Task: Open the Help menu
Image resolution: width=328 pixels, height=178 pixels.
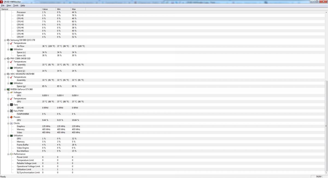Action: 23,5
